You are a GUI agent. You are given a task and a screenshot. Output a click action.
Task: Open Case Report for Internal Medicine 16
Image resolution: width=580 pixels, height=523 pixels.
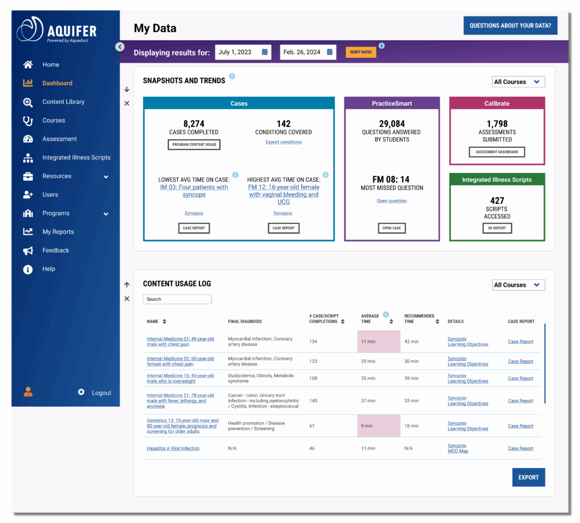point(521,379)
